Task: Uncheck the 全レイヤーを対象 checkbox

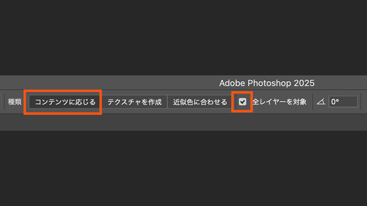Action: tap(243, 102)
